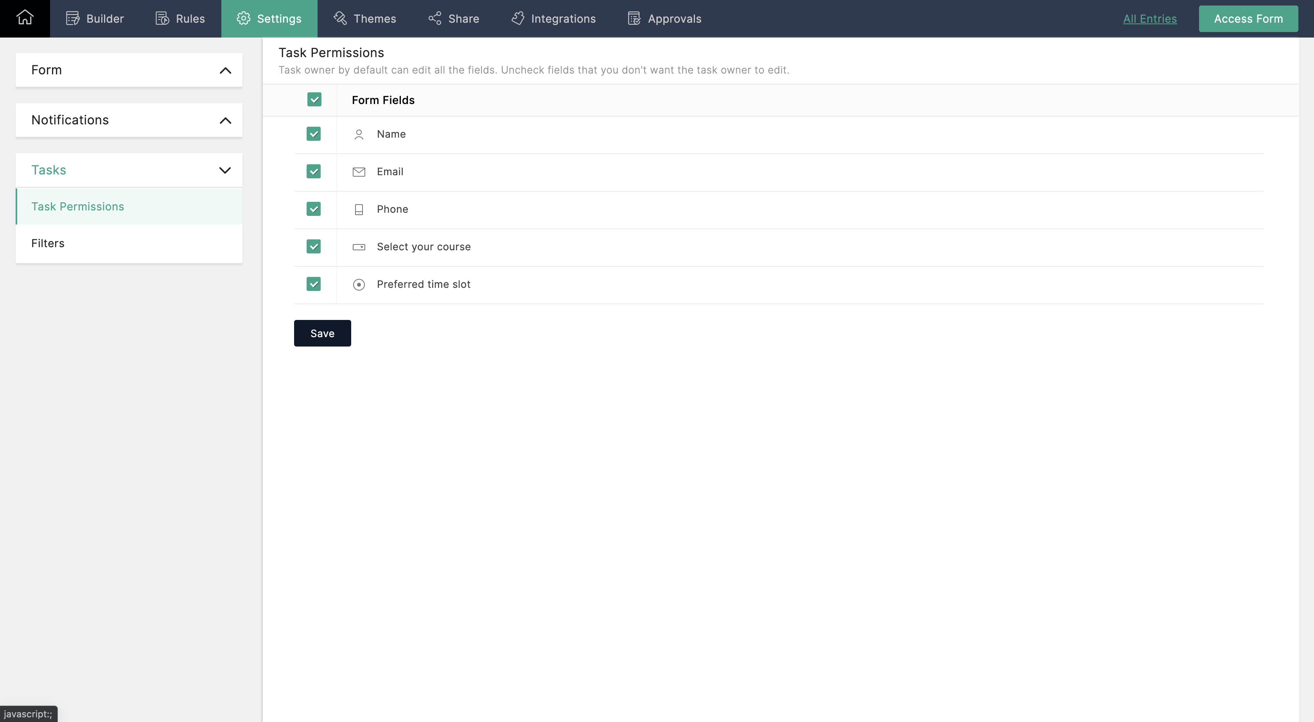Click the Approvals checklist icon
The height and width of the screenshot is (722, 1314).
[634, 19]
